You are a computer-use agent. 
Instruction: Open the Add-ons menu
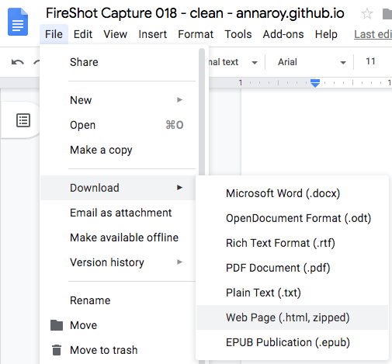(283, 34)
